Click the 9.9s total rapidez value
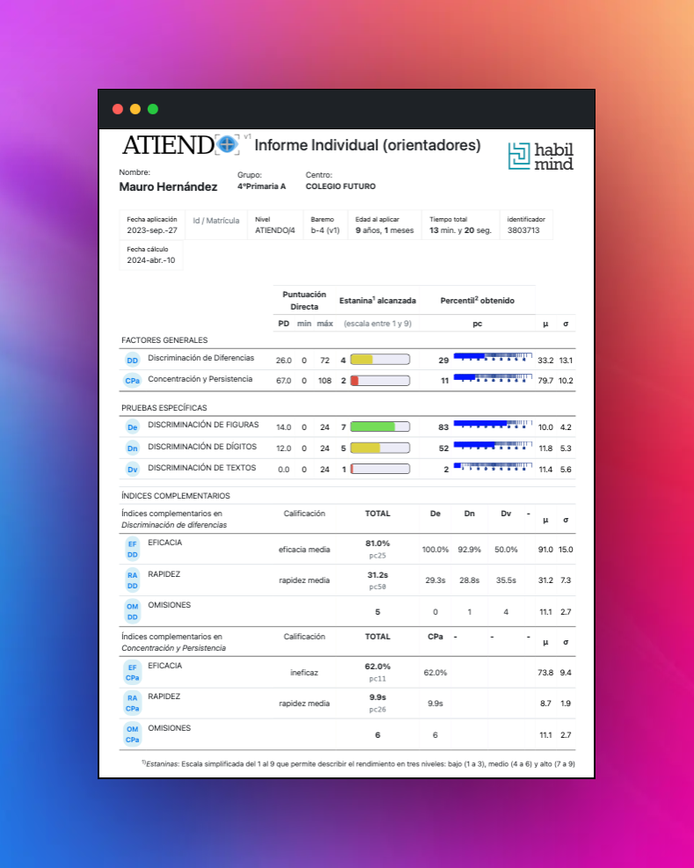Viewport: 694px width, 868px height. 377,697
